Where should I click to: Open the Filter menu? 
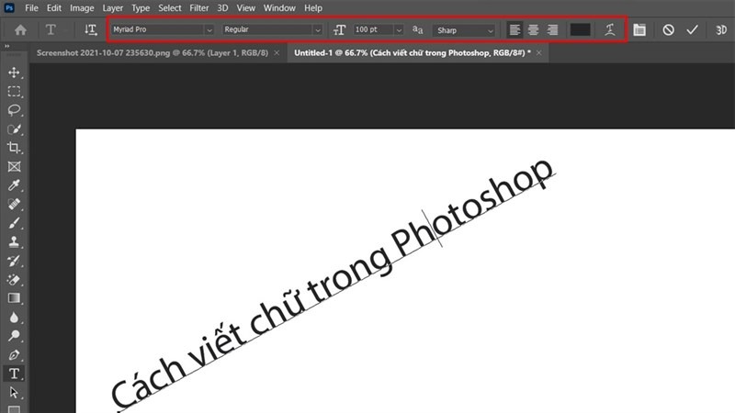click(199, 8)
